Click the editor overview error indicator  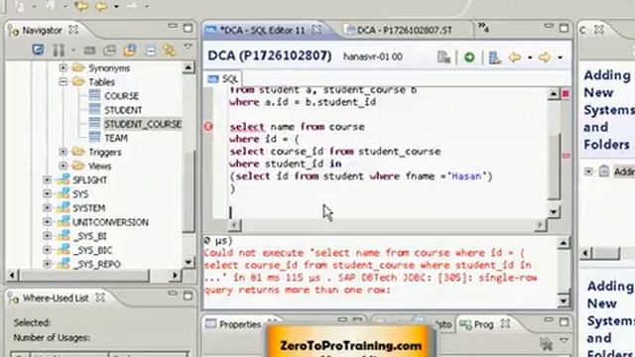(566, 94)
